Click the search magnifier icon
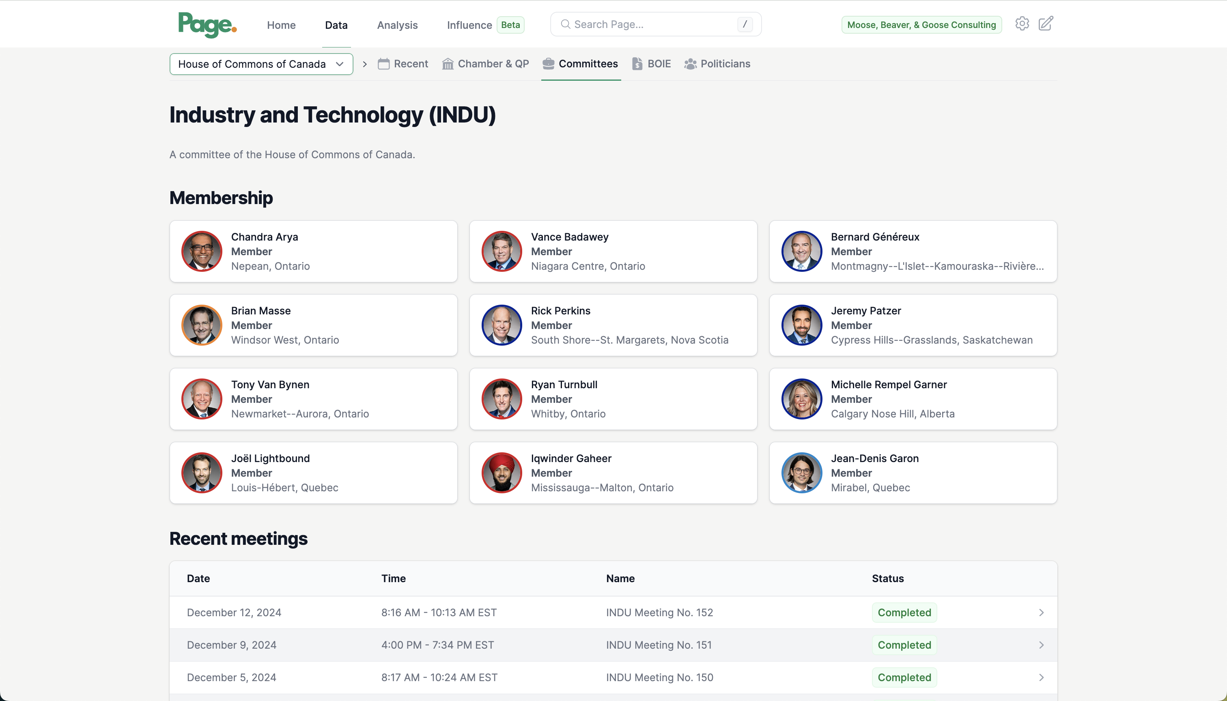Screen dimensions: 1227x701 click(x=565, y=24)
